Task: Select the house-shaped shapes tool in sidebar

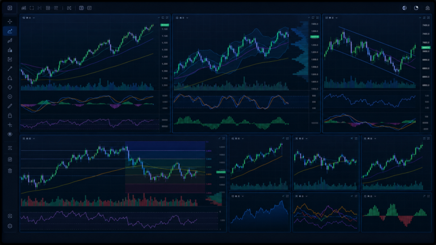Action: pyautogui.click(x=10, y=78)
